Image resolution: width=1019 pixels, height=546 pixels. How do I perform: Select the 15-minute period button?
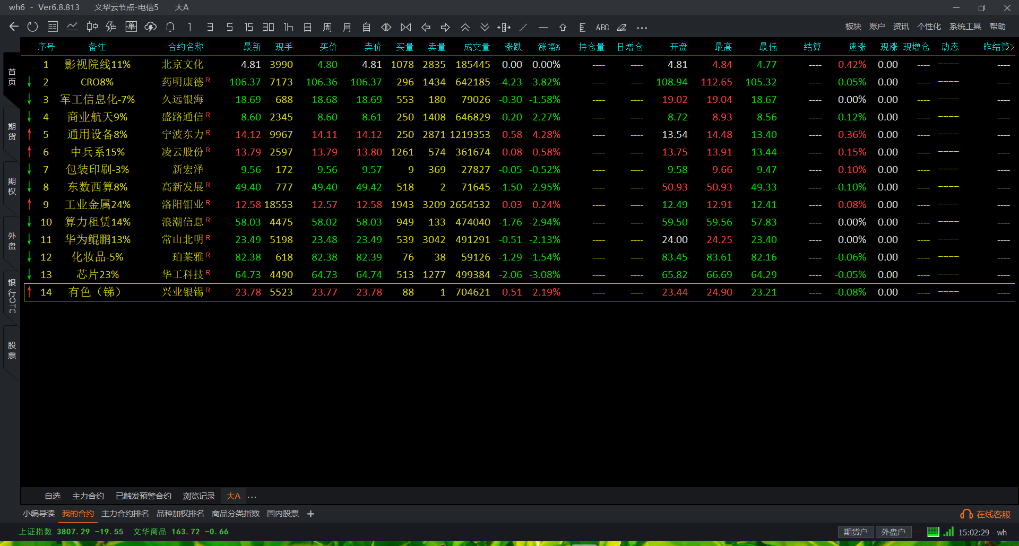(x=248, y=27)
